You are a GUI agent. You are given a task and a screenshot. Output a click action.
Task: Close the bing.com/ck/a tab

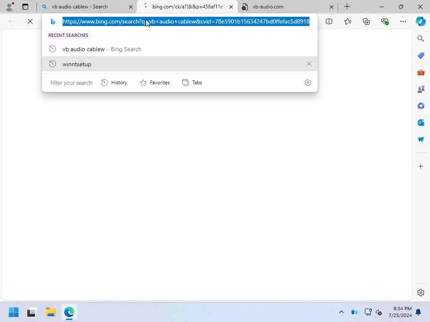pos(231,7)
